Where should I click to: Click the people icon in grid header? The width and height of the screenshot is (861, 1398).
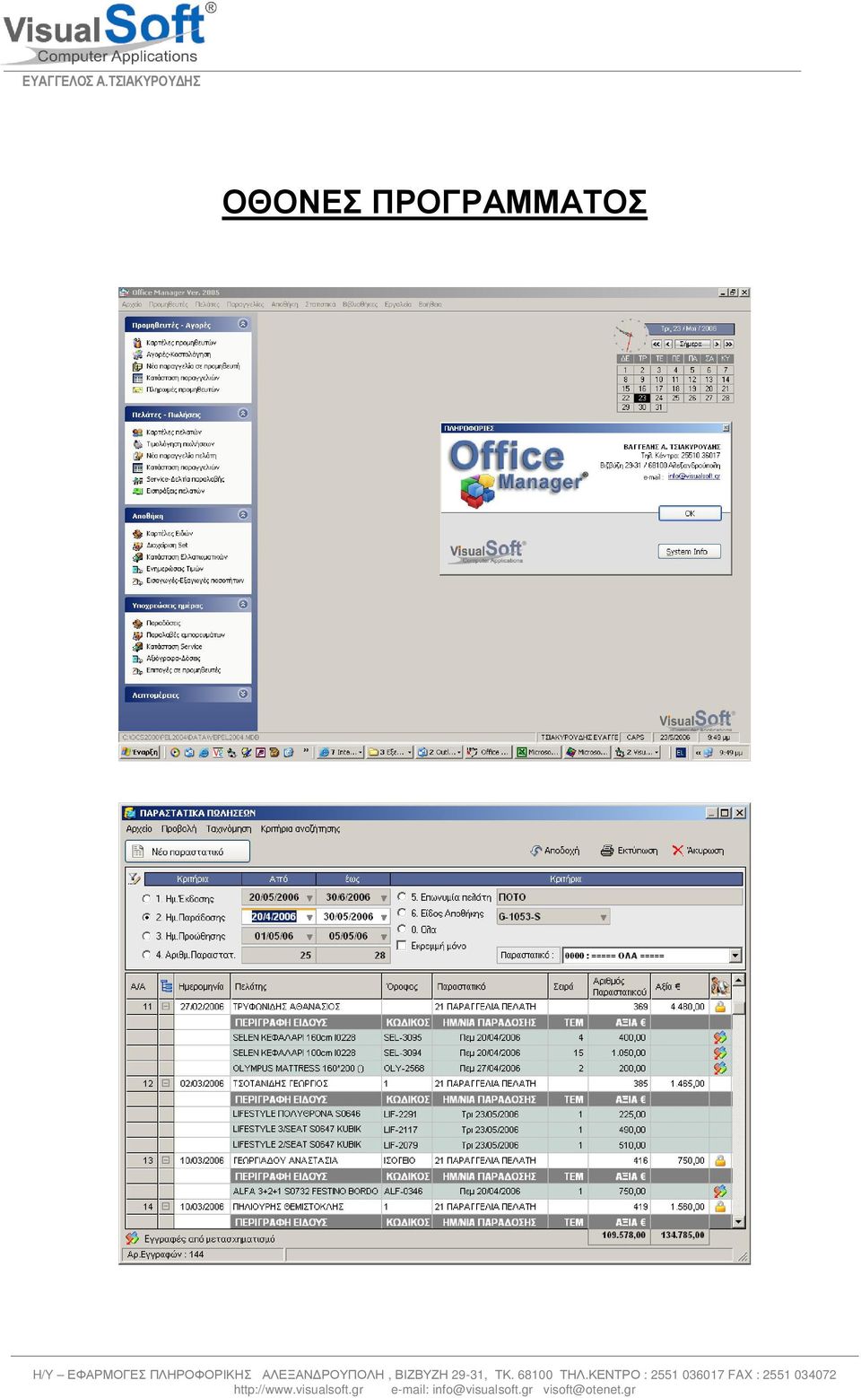tap(719, 986)
